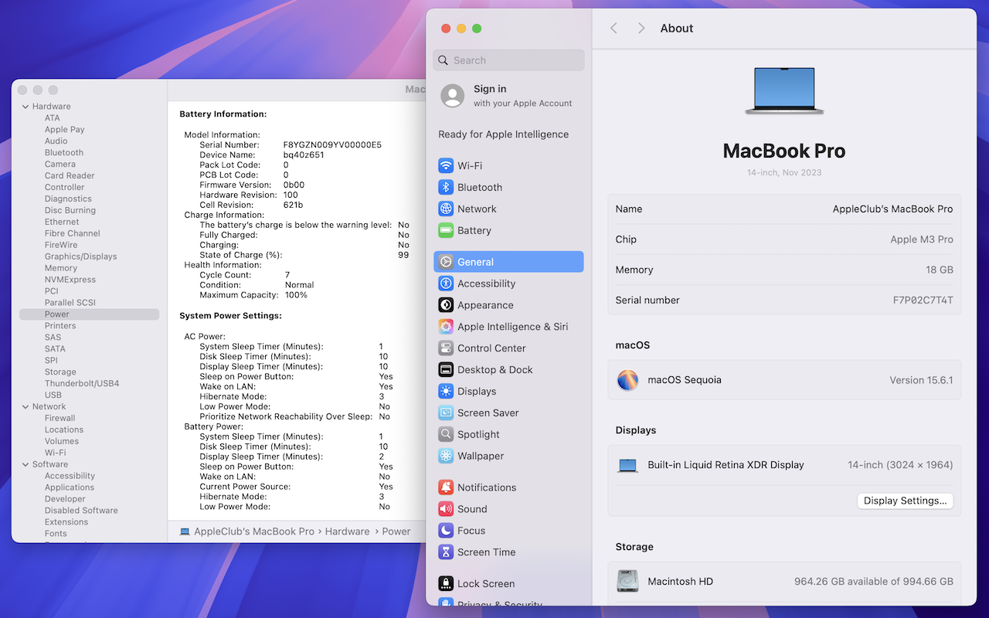Select Thunderbolt/USB4 in the sidebar
This screenshot has width=989, height=618.
tap(82, 383)
